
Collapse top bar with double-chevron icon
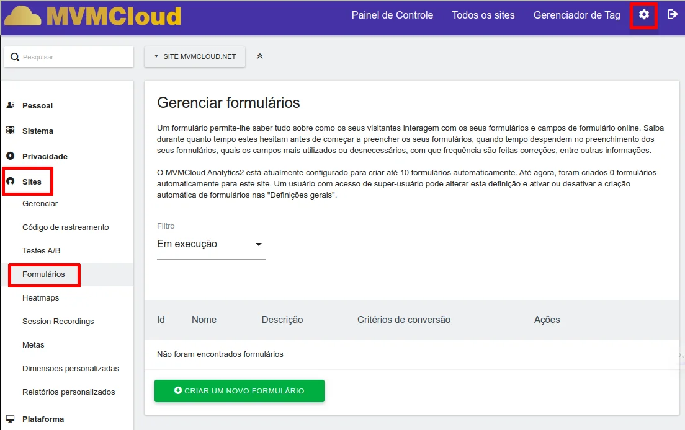[x=260, y=56]
